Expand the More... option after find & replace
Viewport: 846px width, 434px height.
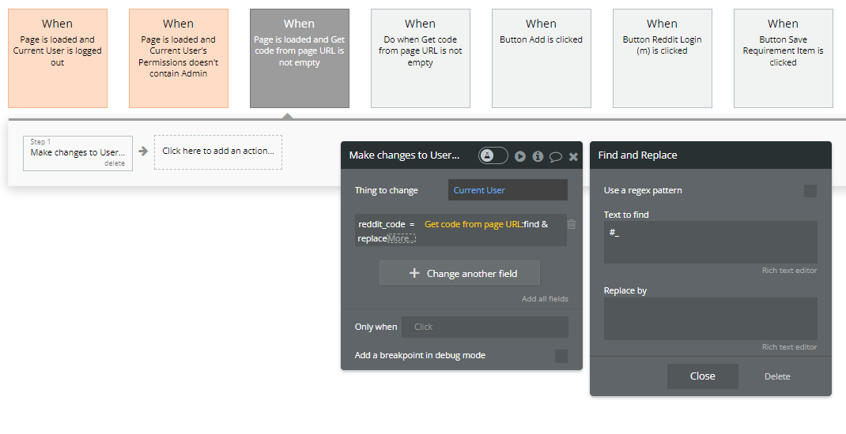(x=402, y=238)
